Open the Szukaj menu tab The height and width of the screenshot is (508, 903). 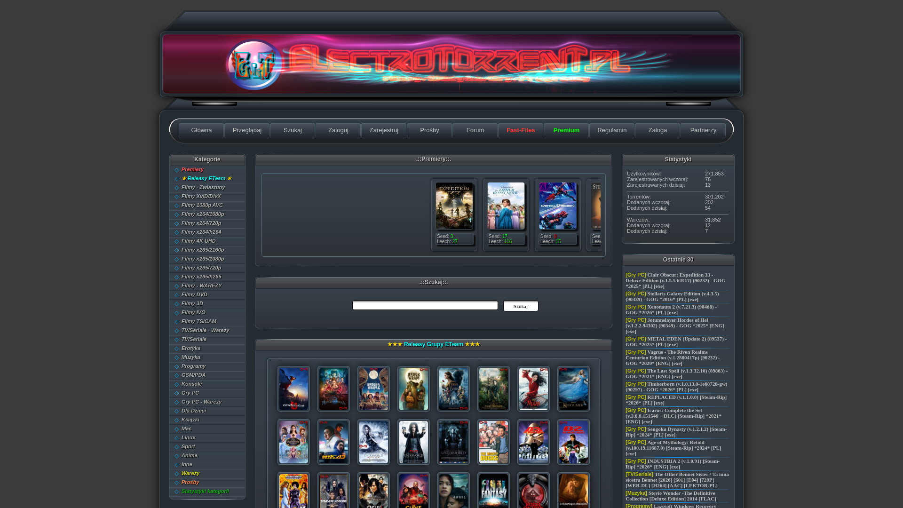pos(293,130)
